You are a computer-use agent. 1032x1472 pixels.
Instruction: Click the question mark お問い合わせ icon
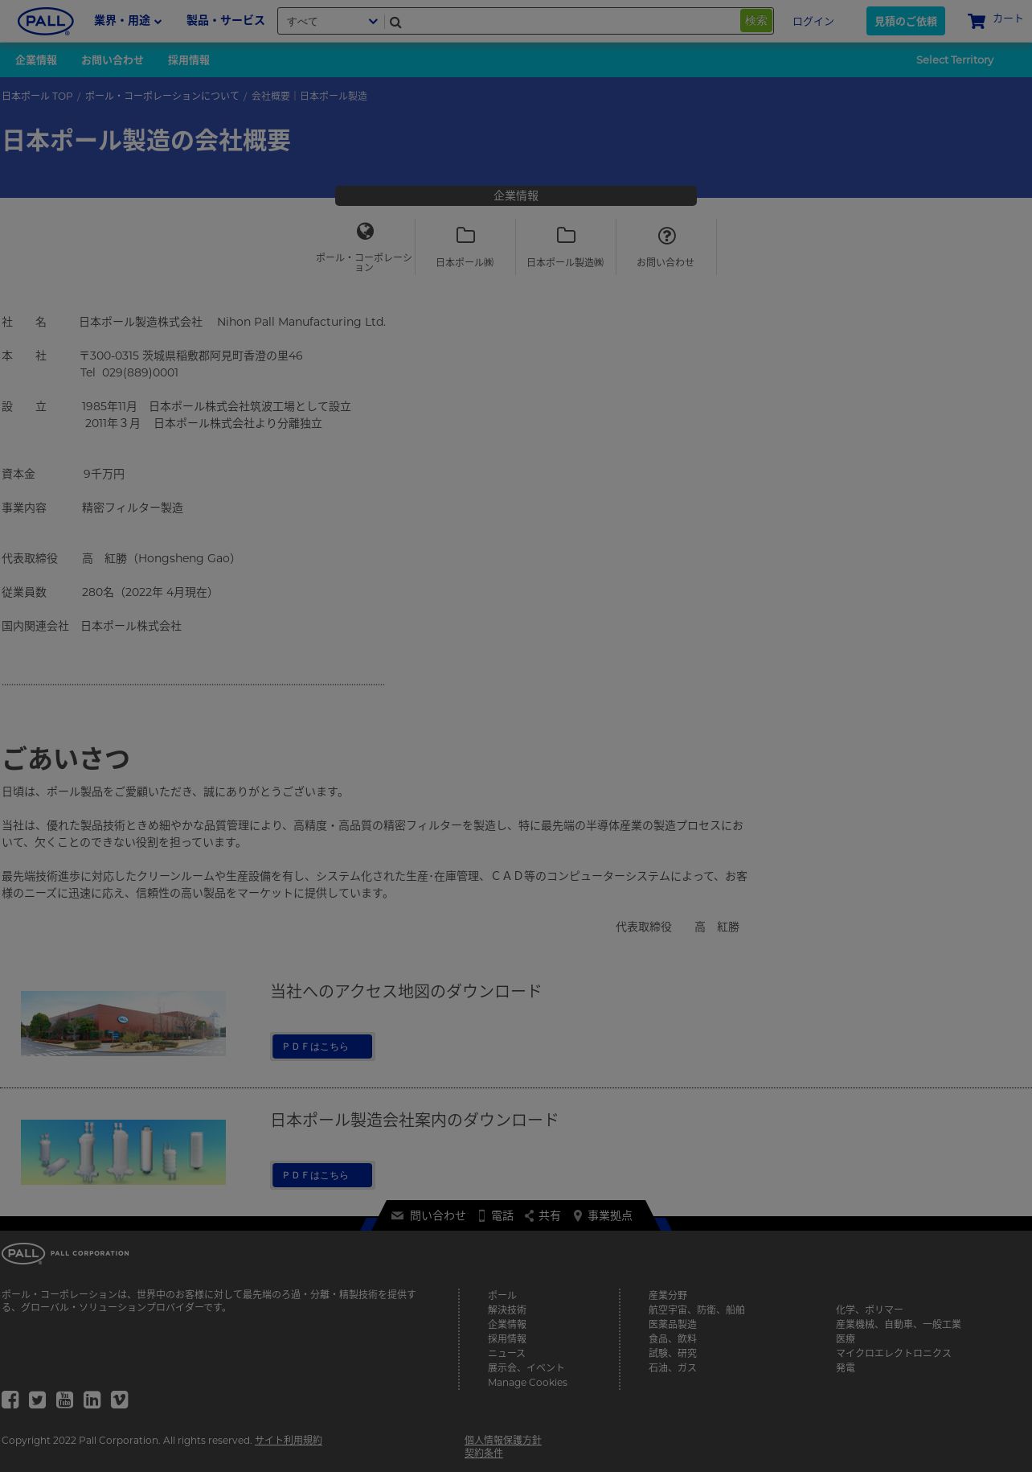tap(666, 235)
